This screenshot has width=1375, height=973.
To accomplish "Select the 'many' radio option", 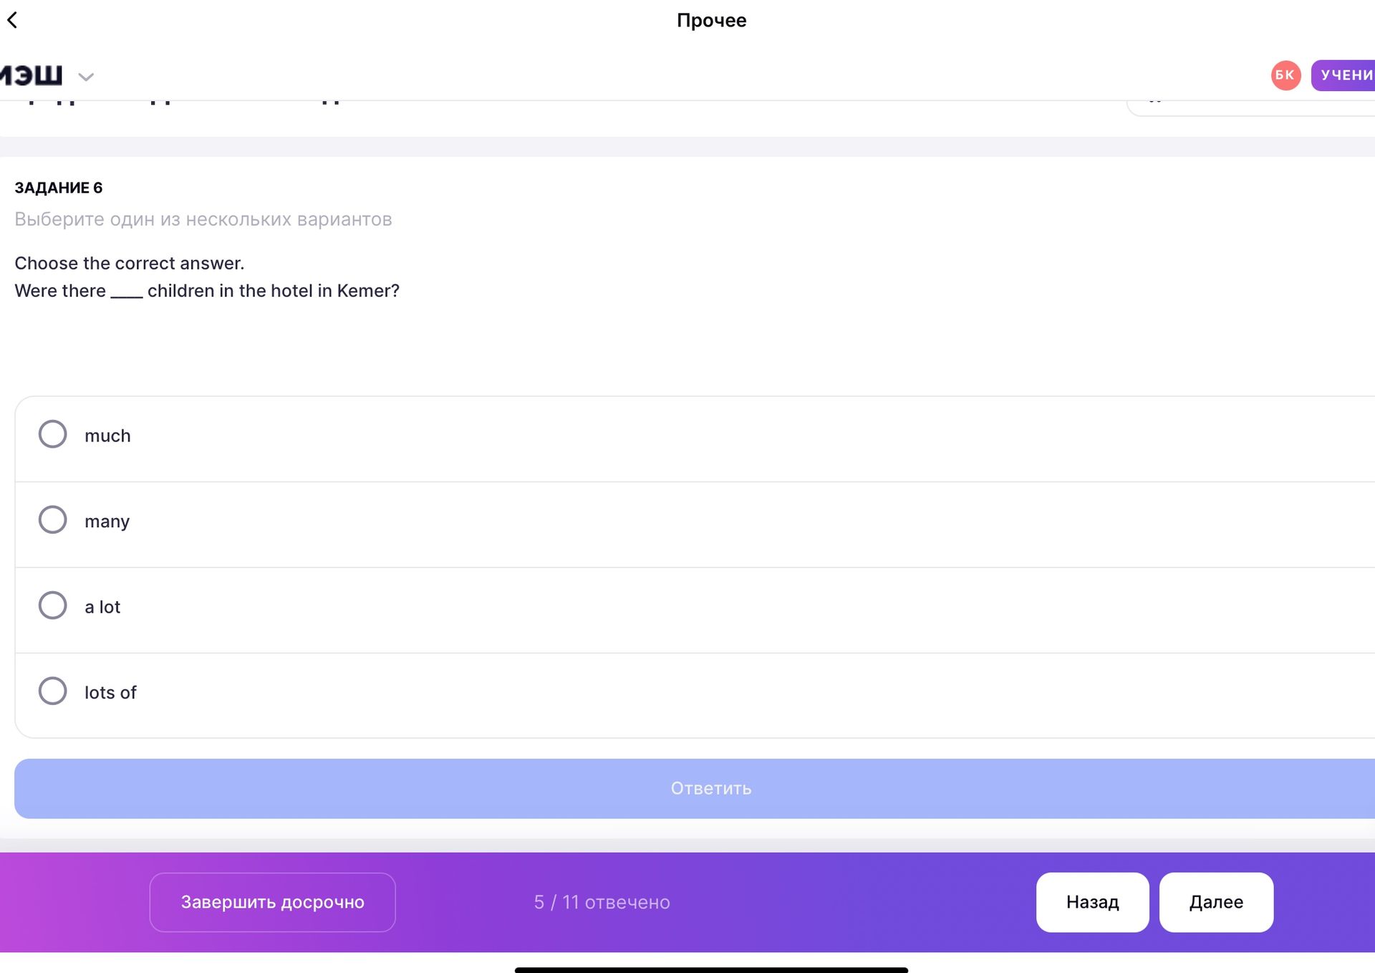I will pyautogui.click(x=52, y=520).
